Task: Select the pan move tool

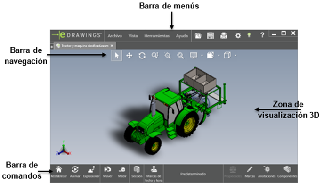Action: pyautogui.click(x=129, y=56)
